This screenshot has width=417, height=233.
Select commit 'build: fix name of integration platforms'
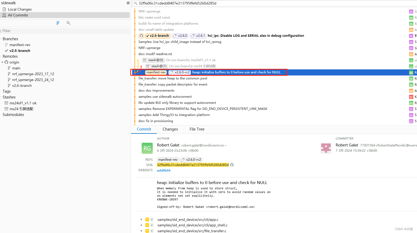click(x=168, y=24)
